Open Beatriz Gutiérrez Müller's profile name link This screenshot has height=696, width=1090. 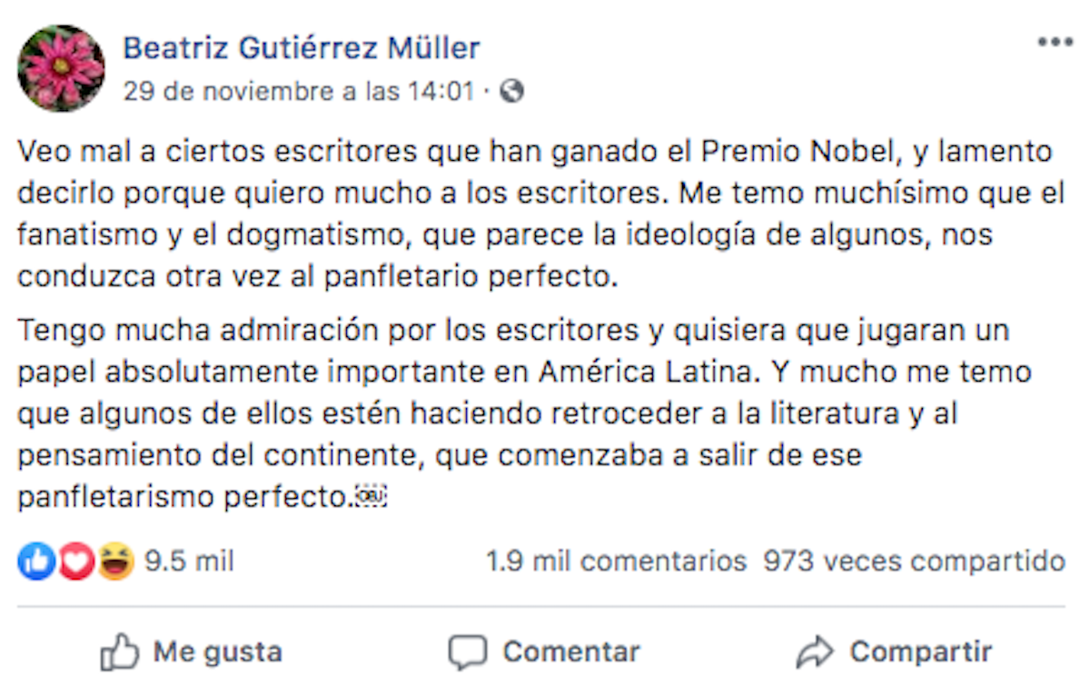(x=302, y=47)
